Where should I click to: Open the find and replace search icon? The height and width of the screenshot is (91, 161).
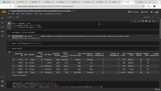tap(2, 22)
